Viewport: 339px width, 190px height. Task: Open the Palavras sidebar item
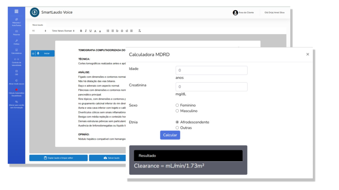pos(17,33)
